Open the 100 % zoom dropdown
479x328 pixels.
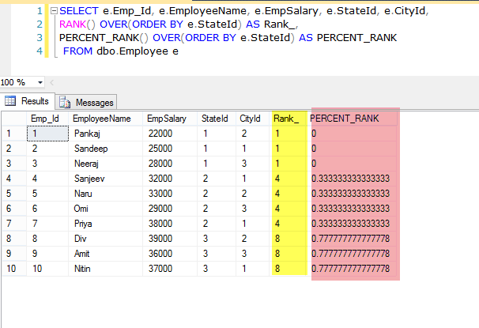coord(40,82)
